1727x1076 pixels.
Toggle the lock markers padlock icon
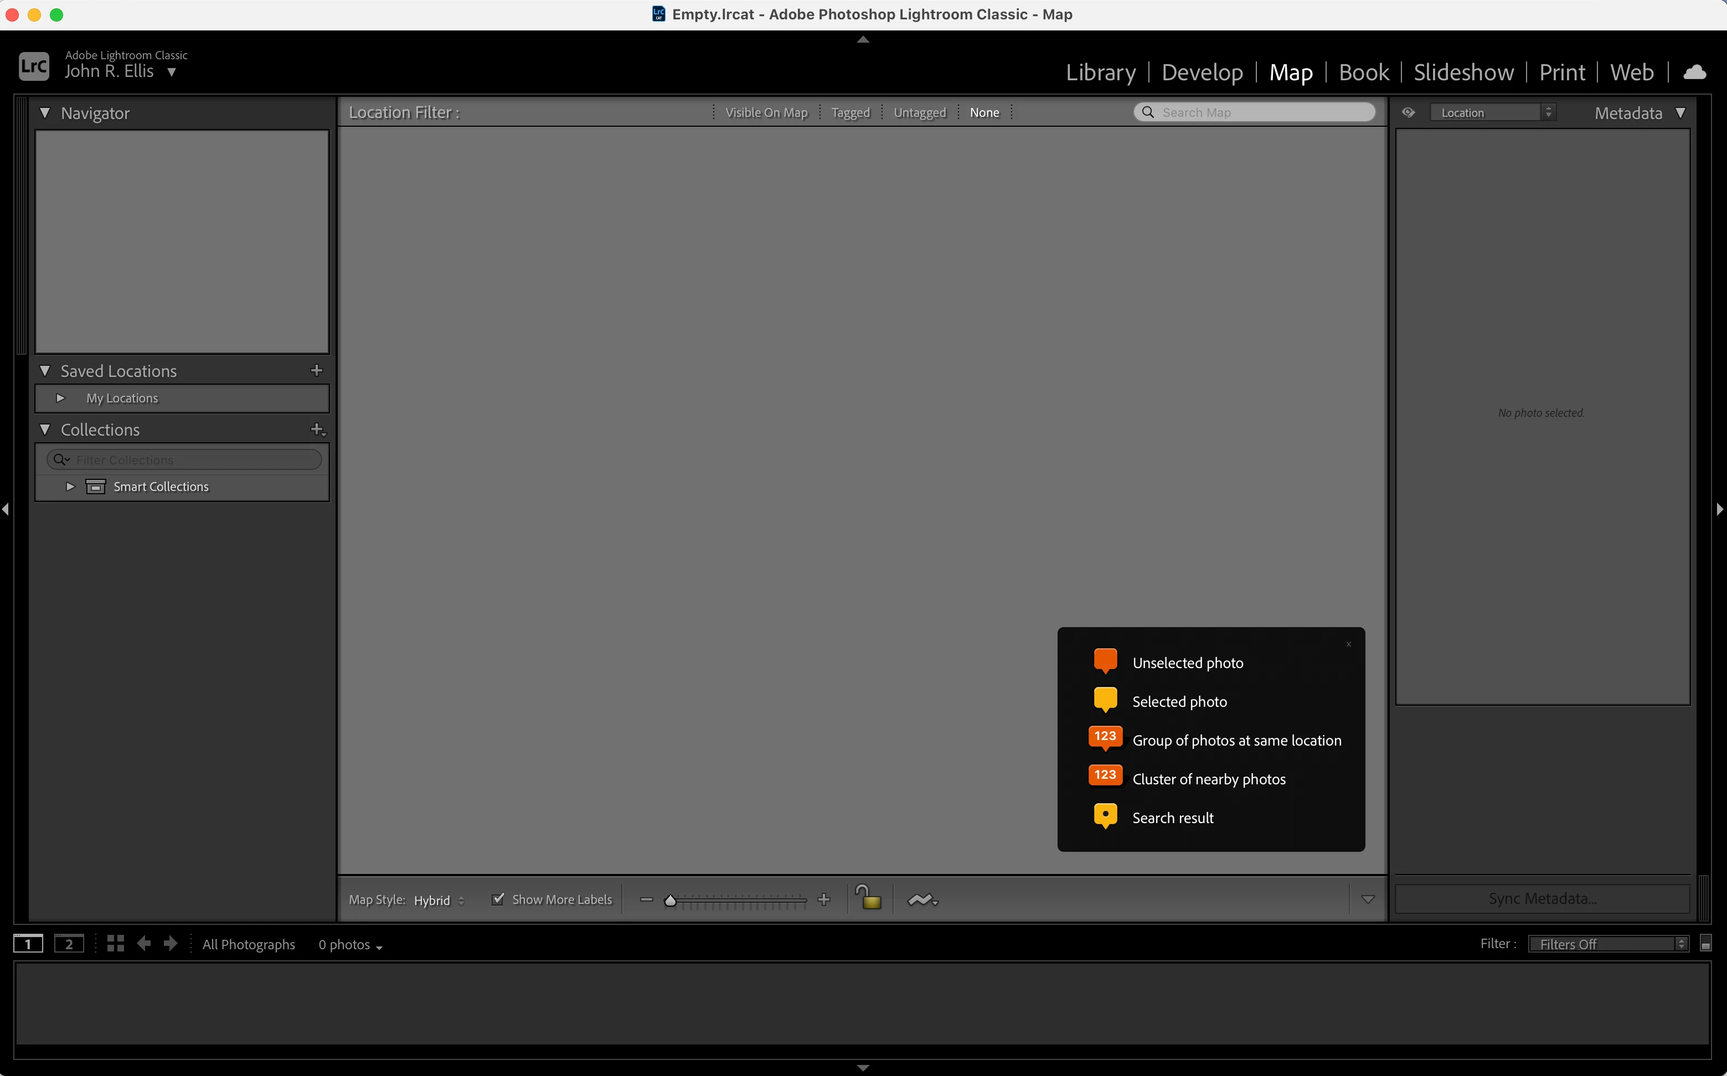[868, 898]
